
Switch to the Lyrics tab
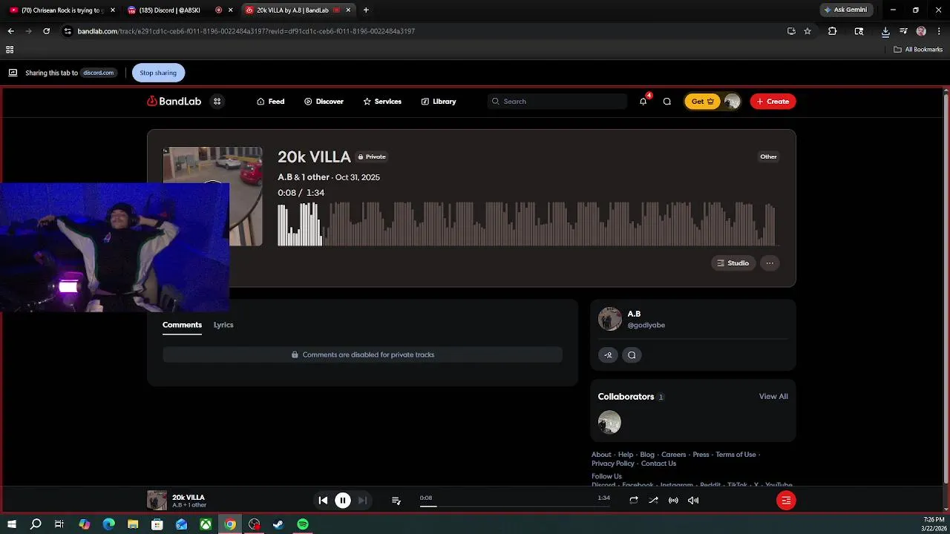[x=223, y=325]
